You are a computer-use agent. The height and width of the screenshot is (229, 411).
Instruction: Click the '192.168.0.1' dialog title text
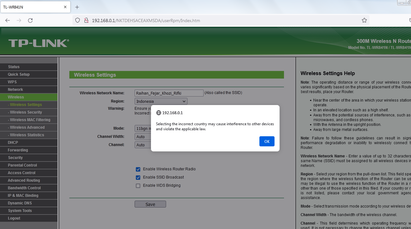pyautogui.click(x=172, y=113)
